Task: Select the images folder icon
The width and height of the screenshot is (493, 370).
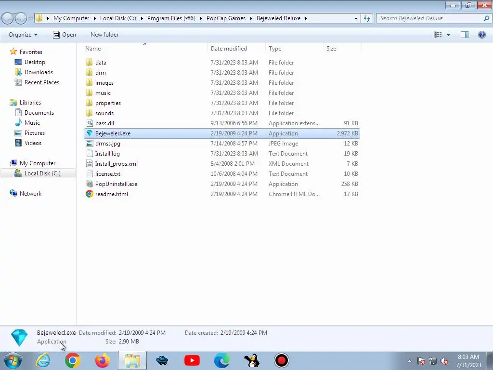Action: (x=89, y=82)
